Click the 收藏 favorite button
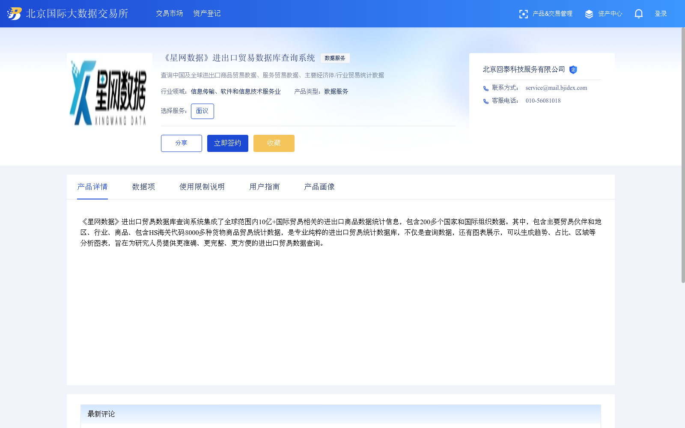Screen dimensions: 685x428 (x=274, y=143)
